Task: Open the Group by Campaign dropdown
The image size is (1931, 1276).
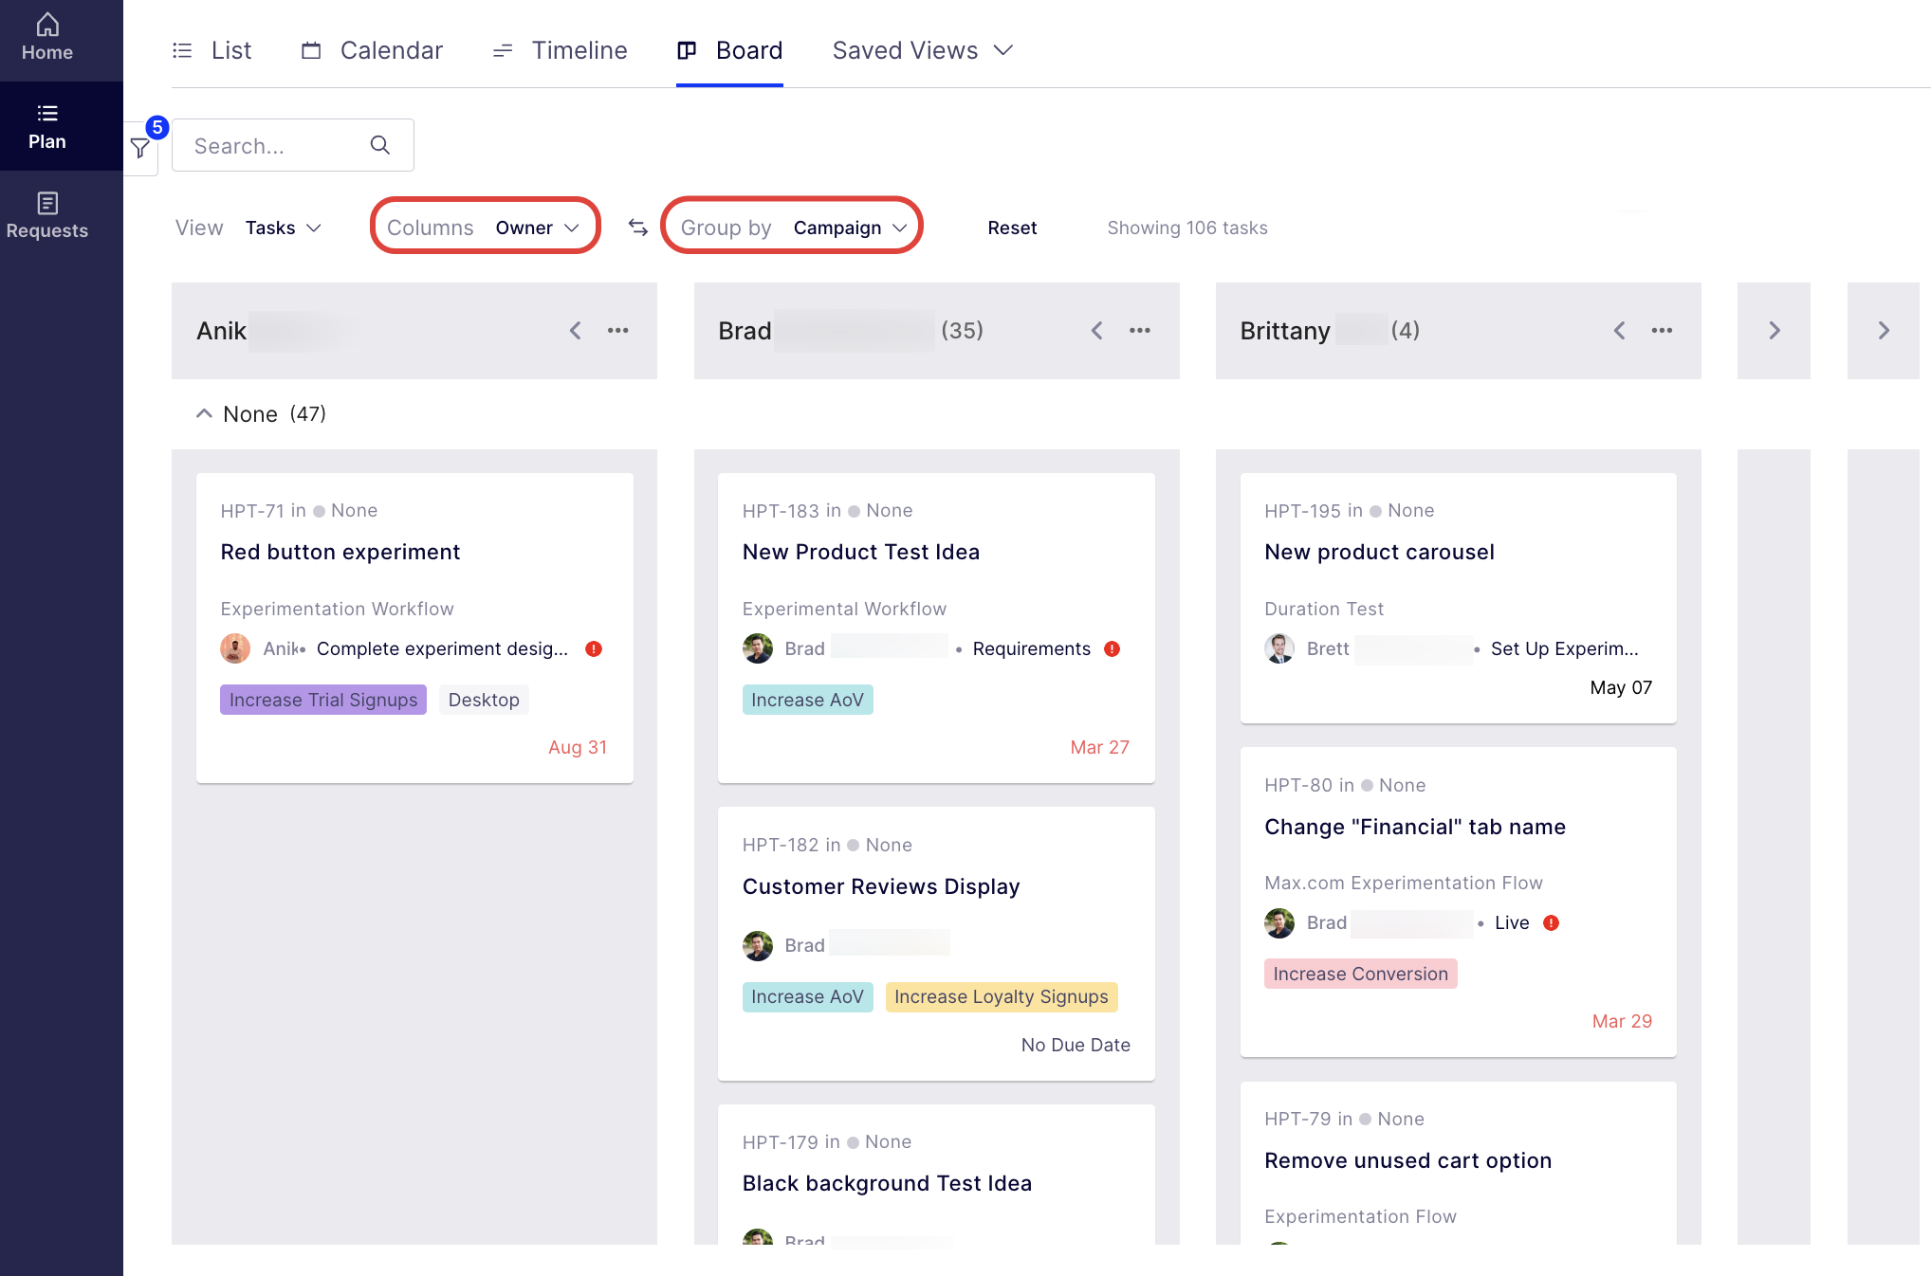Action: coord(792,228)
